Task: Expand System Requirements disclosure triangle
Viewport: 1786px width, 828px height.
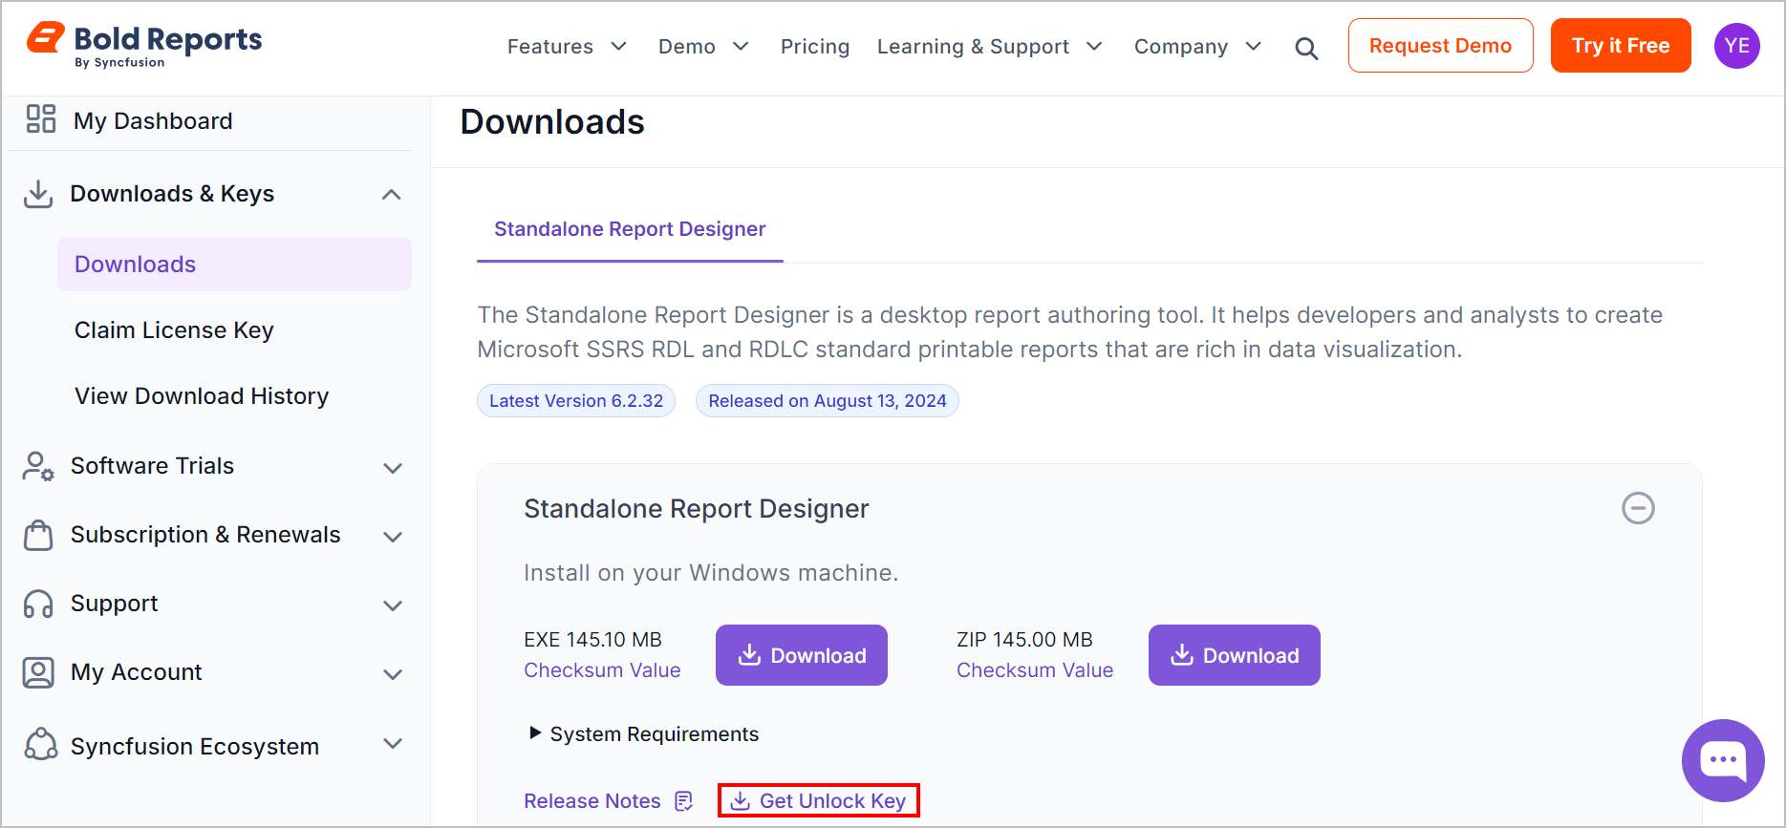Action: [x=535, y=733]
